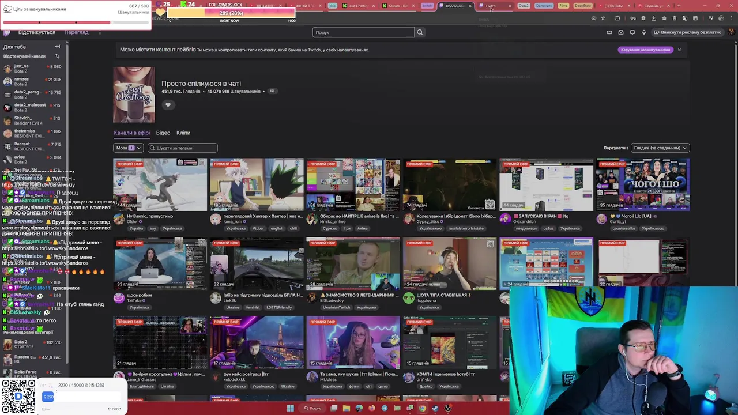This screenshot has width=738, height=415.
Task: Open the Donations browser tab group
Action: coord(544,6)
